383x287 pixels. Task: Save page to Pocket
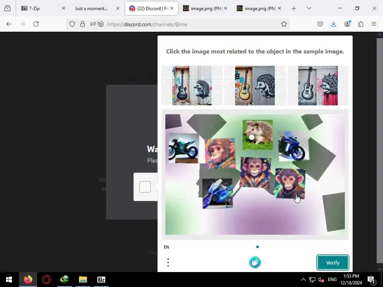click(x=320, y=24)
